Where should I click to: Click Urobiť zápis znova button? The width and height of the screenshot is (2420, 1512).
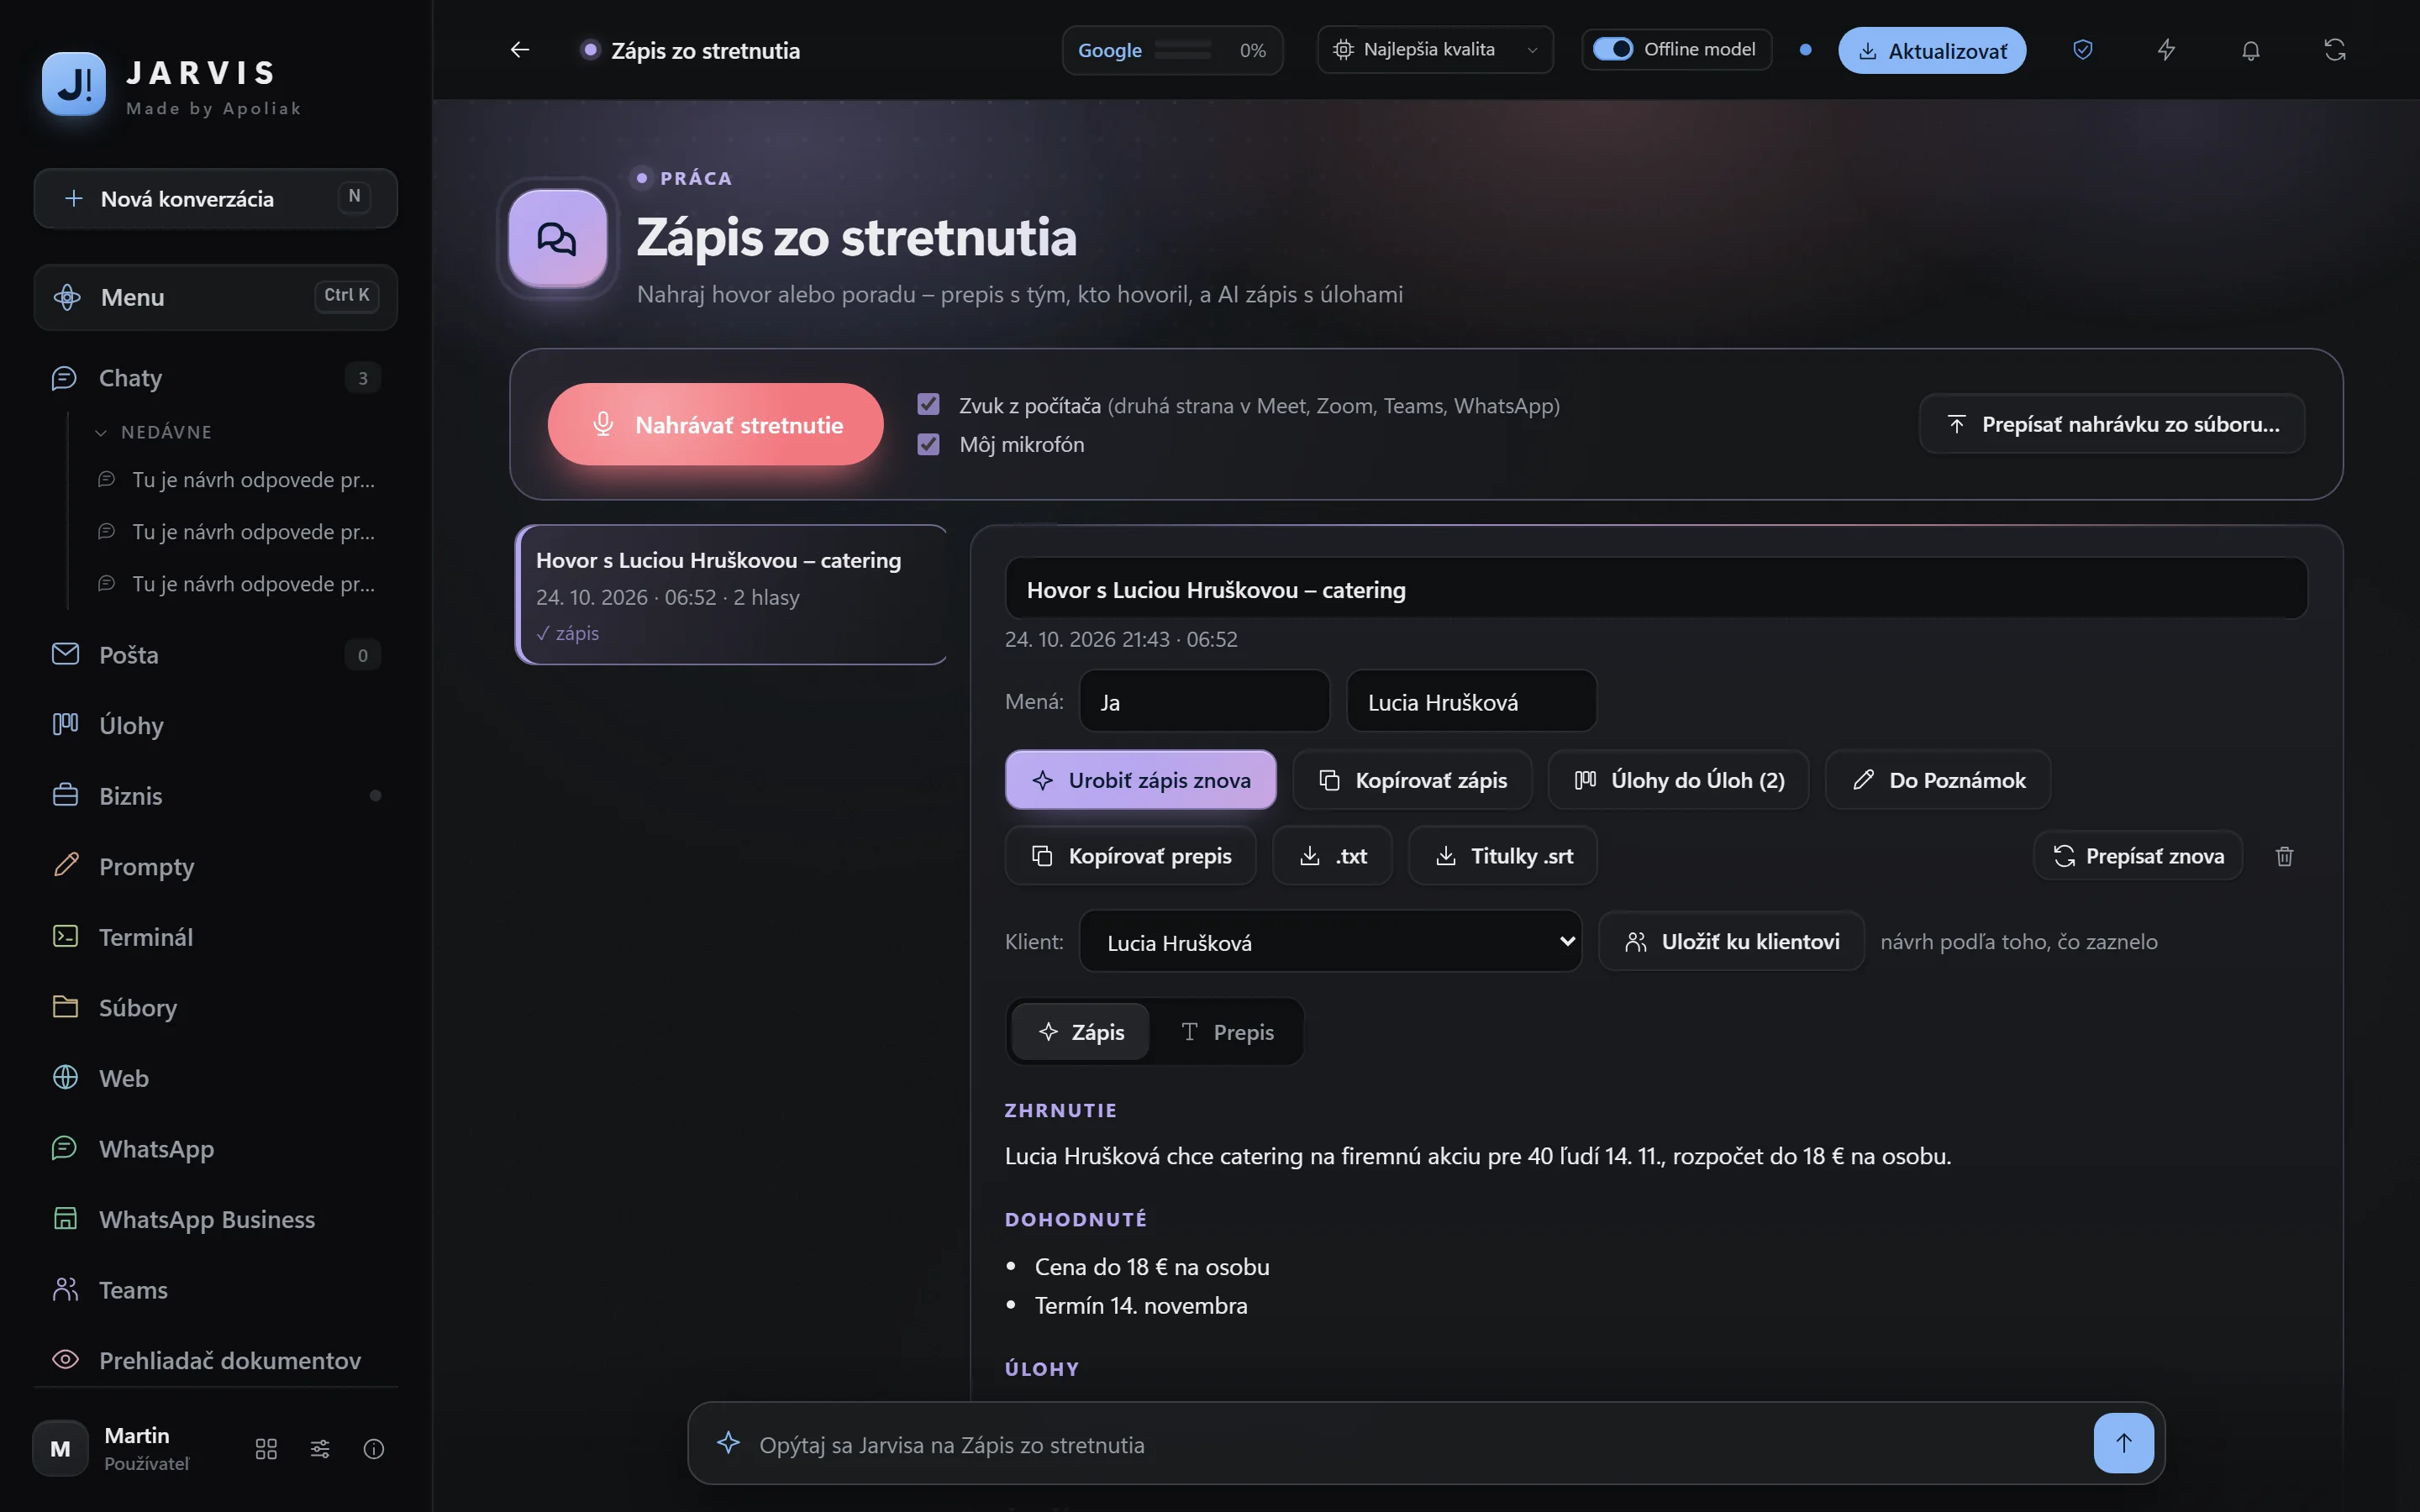click(1140, 779)
